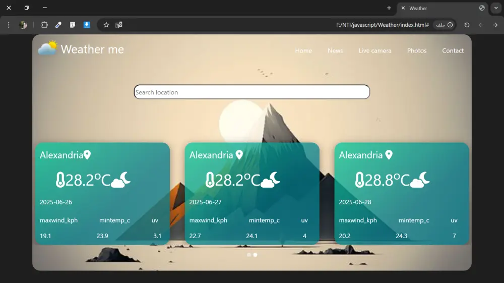The height and width of the screenshot is (283, 504).
Task: Click the translate page icon in address bar
Action: coord(119,25)
